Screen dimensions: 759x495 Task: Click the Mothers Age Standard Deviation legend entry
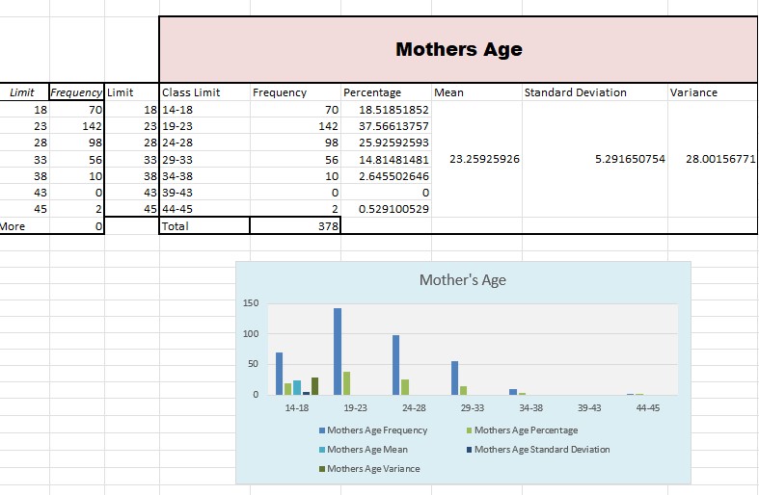pyautogui.click(x=538, y=450)
